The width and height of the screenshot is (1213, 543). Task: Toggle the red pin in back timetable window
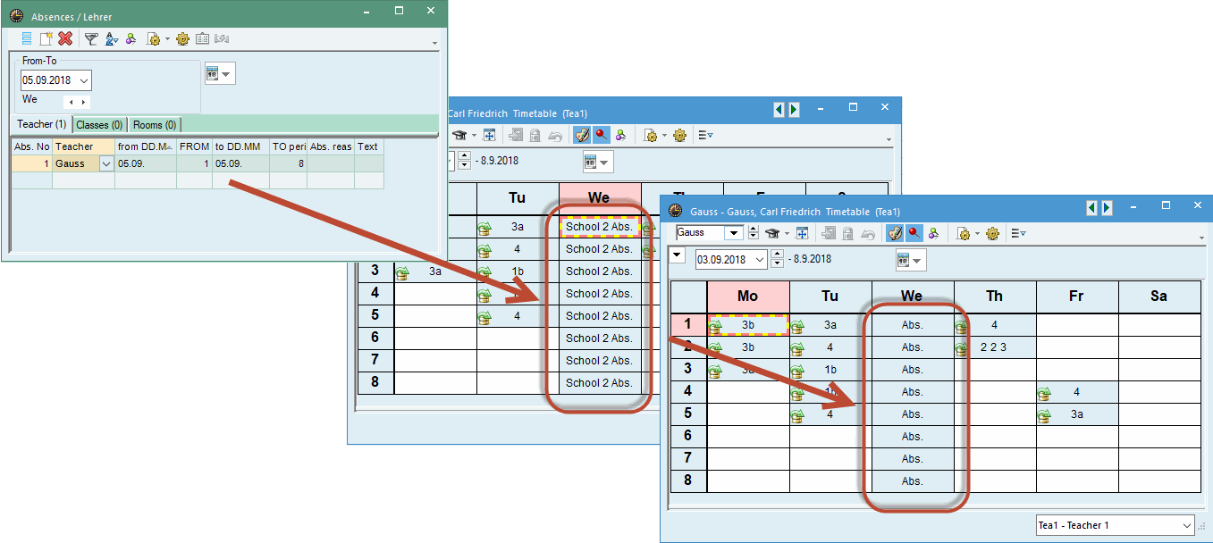click(x=602, y=135)
